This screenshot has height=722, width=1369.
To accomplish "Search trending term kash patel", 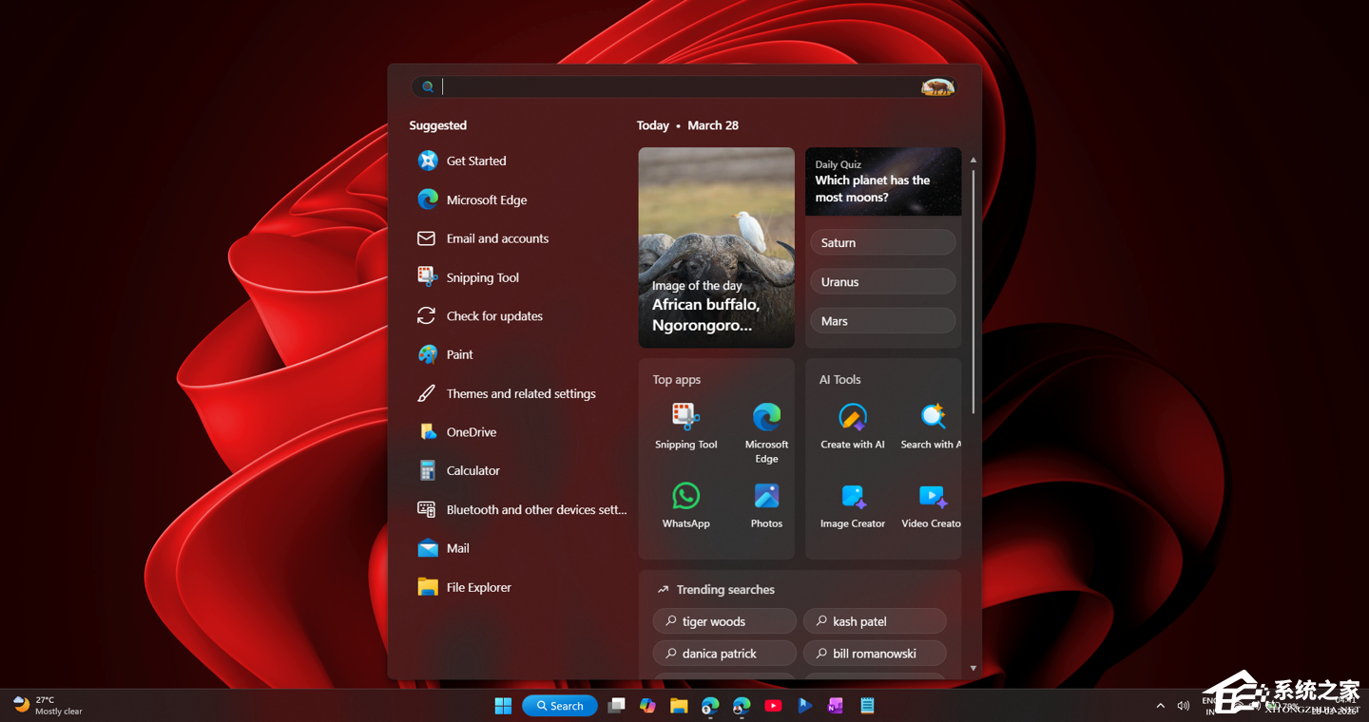I will 875,621.
